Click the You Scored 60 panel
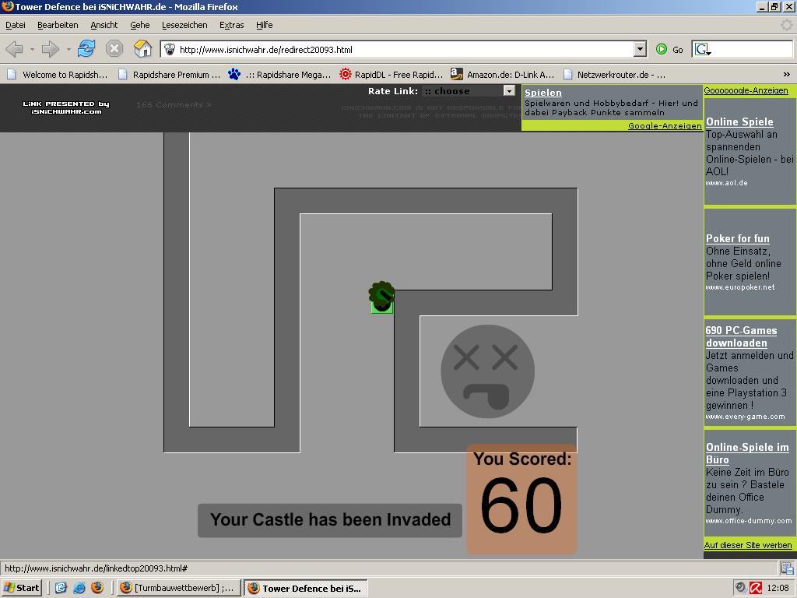The image size is (797, 598). point(522,498)
